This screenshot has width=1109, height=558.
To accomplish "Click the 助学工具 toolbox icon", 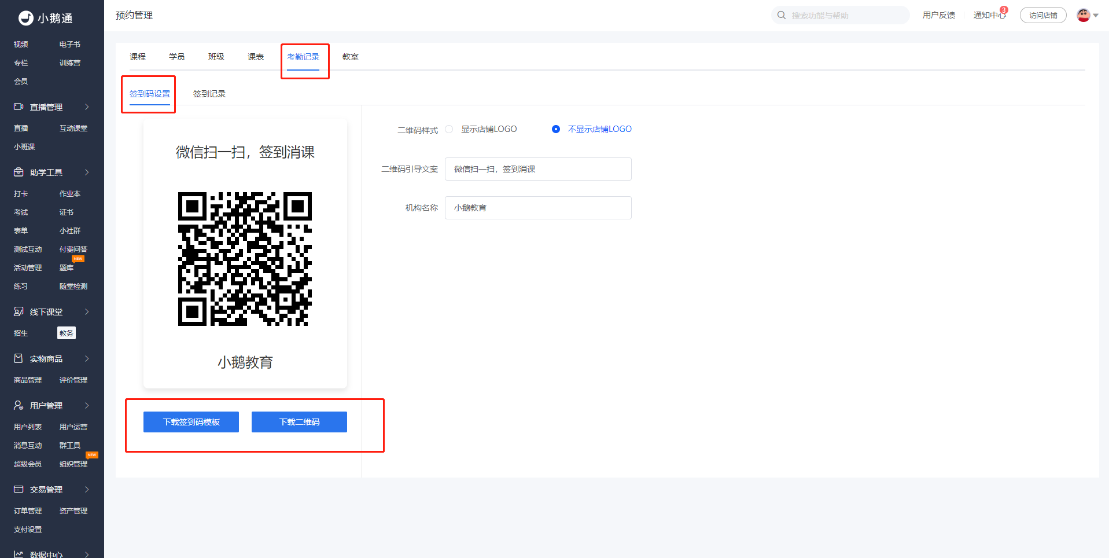I will [19, 172].
